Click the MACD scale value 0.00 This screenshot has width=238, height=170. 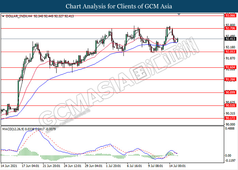pyautogui.click(x=228, y=156)
